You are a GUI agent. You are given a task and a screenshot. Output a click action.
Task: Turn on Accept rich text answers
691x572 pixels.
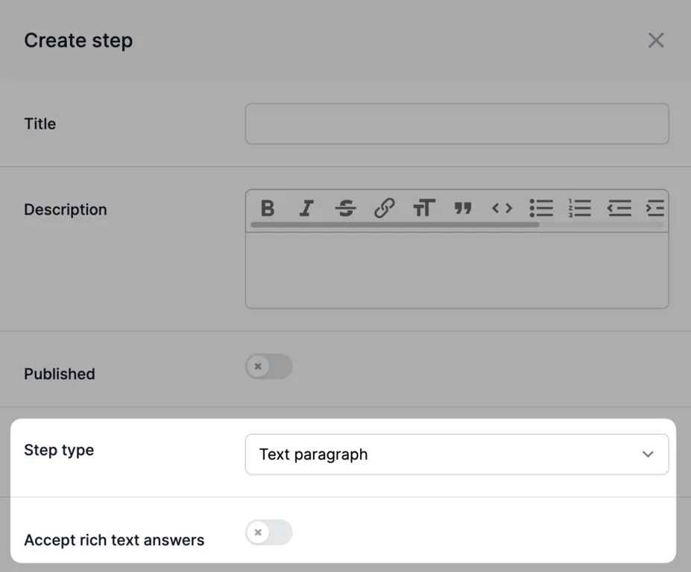(x=269, y=533)
